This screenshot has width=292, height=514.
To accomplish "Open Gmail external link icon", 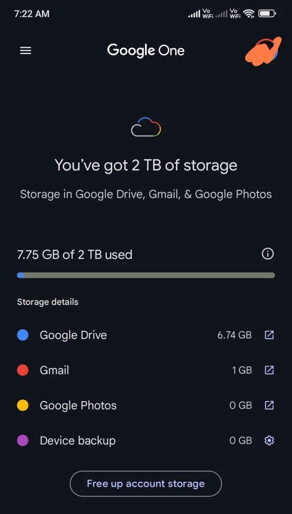I will (x=269, y=370).
